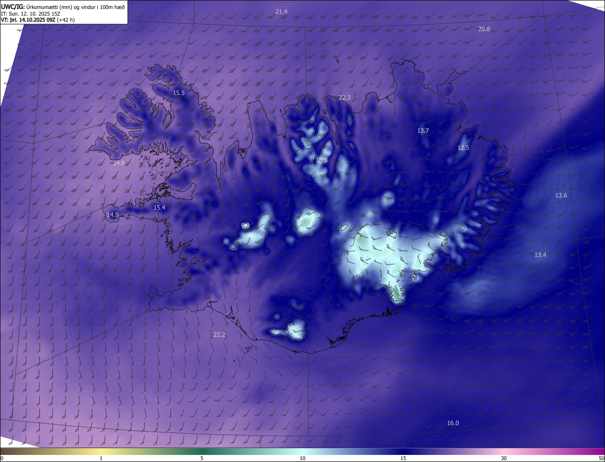Click the 5 tick on the color scale
Screen dimensions: 605x462
point(202,458)
